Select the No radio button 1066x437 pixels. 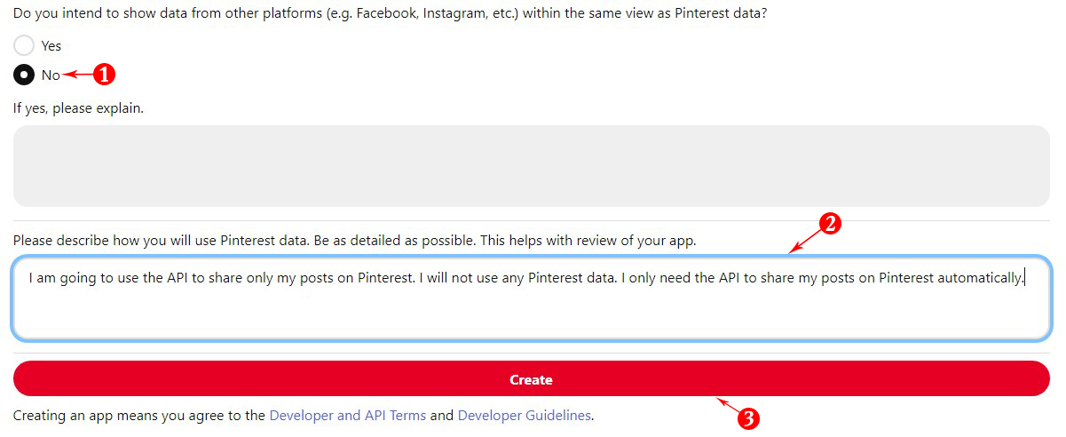(24, 75)
